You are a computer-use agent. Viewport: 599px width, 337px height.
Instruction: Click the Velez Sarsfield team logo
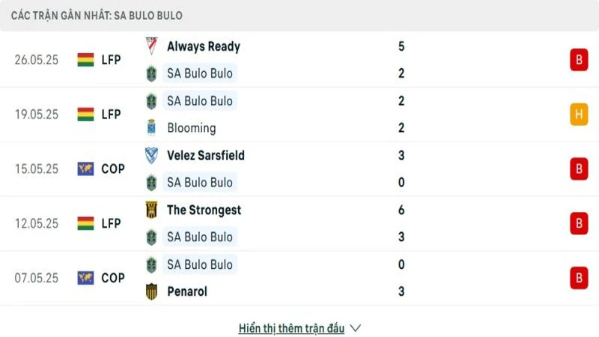151,156
